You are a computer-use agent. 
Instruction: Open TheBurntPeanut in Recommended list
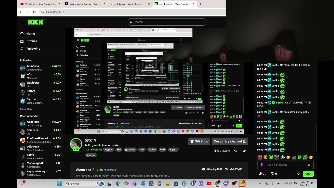tap(41, 140)
